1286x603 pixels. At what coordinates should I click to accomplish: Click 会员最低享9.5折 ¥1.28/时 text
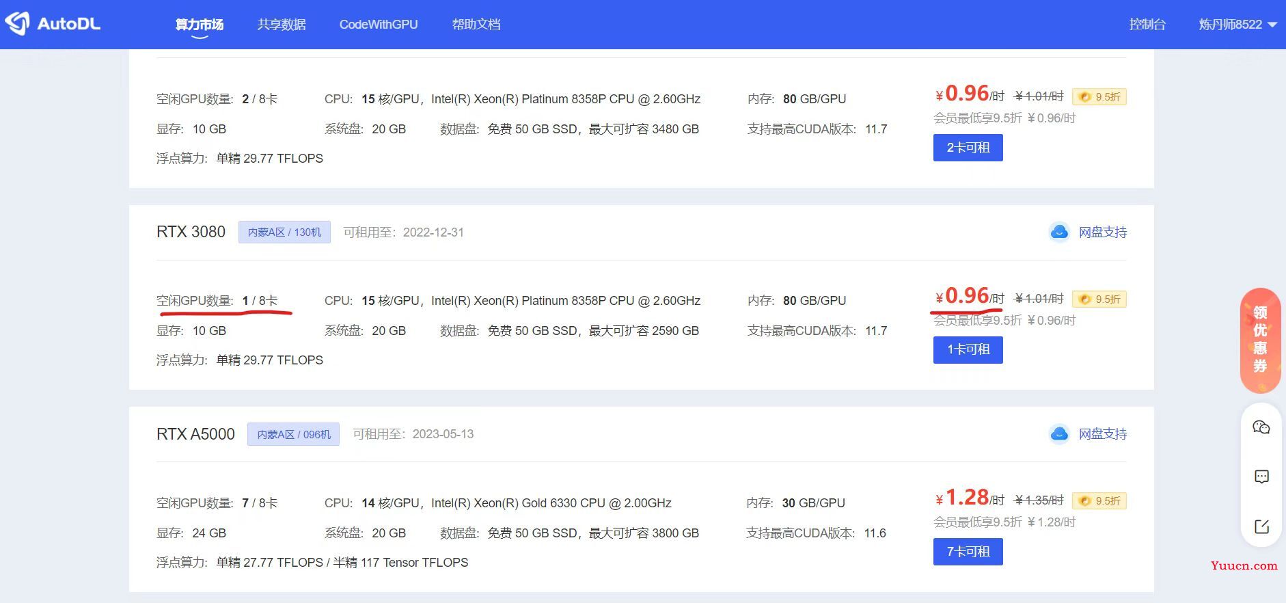pos(1004,522)
